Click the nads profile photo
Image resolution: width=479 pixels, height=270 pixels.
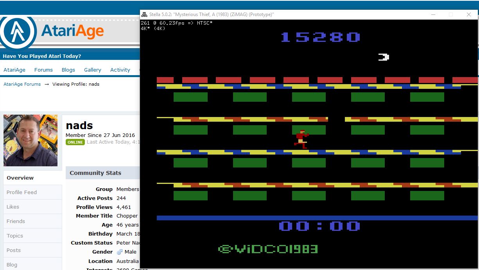(30, 140)
